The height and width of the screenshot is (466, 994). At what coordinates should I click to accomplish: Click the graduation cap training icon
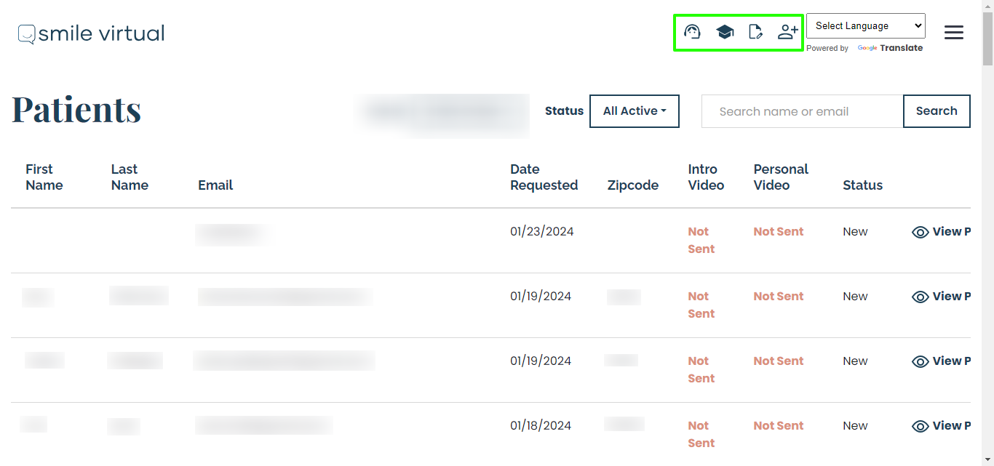(725, 32)
